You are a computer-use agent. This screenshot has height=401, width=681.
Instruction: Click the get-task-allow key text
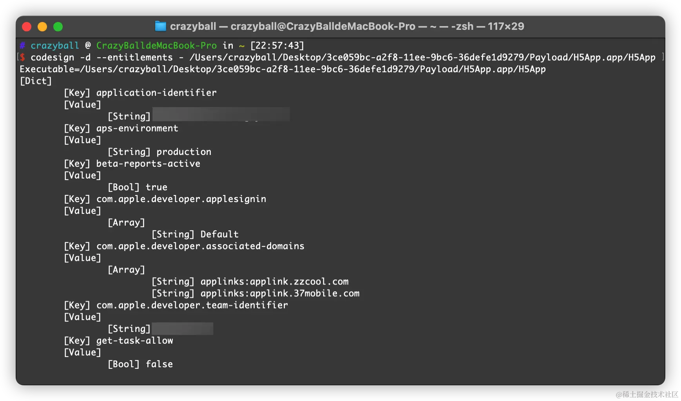point(134,341)
